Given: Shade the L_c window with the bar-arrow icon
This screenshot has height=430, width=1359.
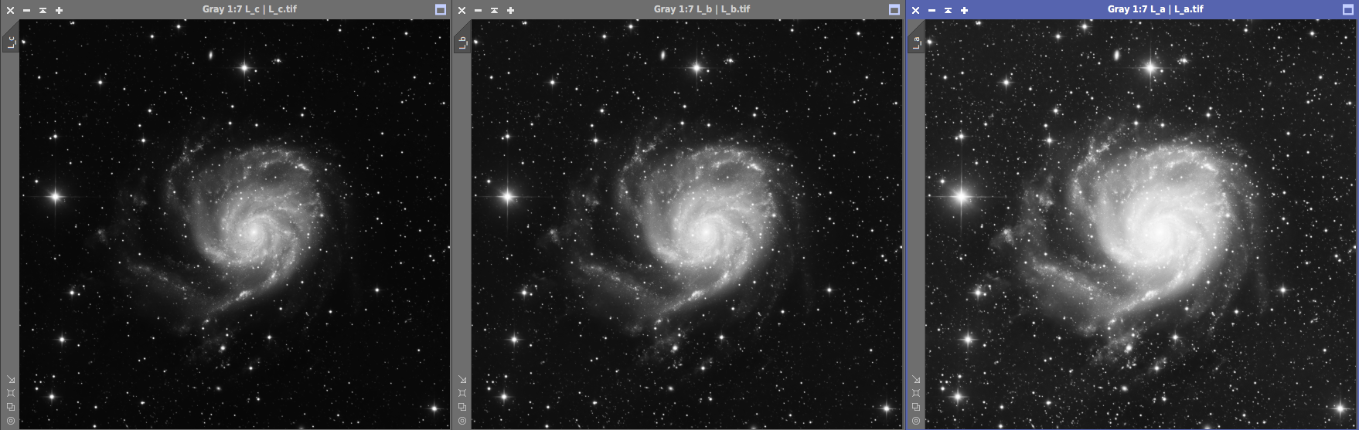Looking at the screenshot, I should [43, 10].
